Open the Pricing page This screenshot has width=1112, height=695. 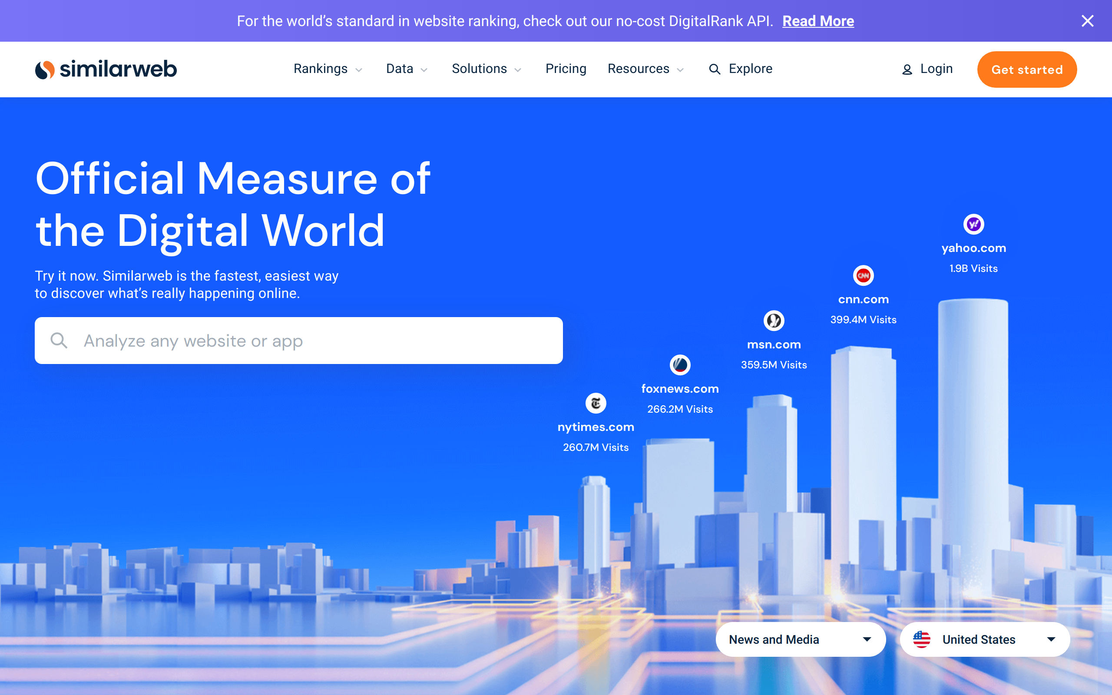(x=566, y=69)
